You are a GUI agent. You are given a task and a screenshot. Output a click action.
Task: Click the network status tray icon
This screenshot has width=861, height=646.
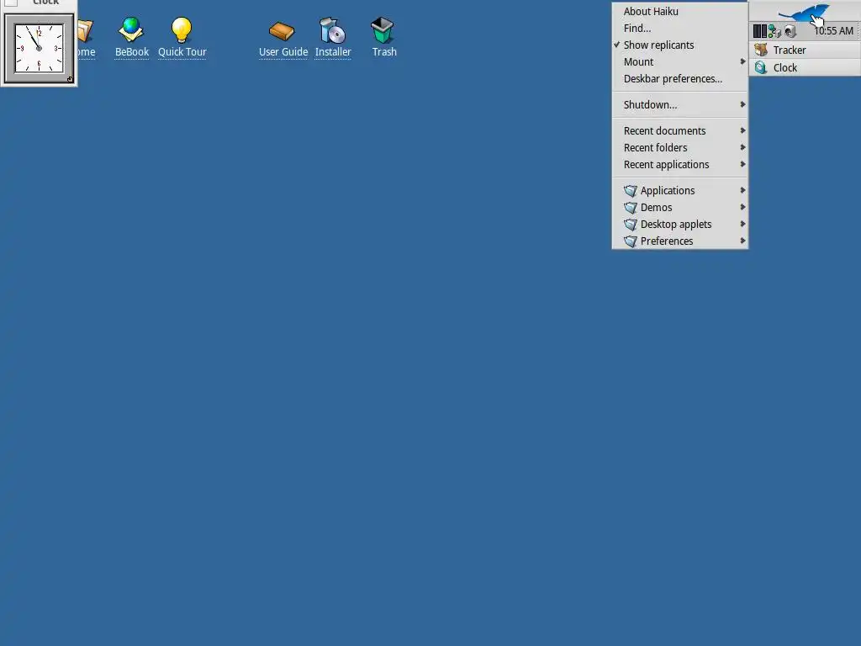click(774, 31)
